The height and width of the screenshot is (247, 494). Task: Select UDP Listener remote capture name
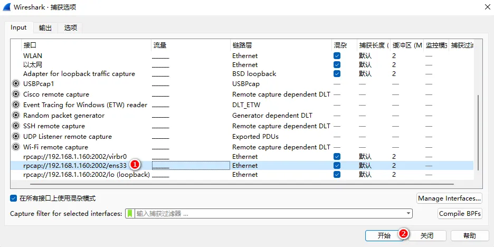[68, 136]
